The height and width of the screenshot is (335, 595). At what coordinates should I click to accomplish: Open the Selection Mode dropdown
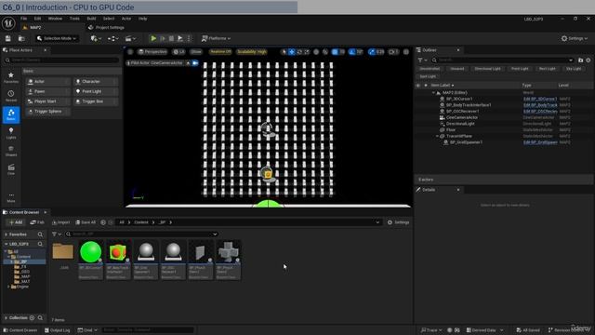pyautogui.click(x=57, y=38)
